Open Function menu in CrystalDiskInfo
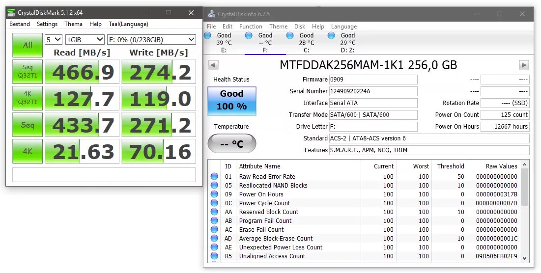Screen dimensions: 541x273 251,27
